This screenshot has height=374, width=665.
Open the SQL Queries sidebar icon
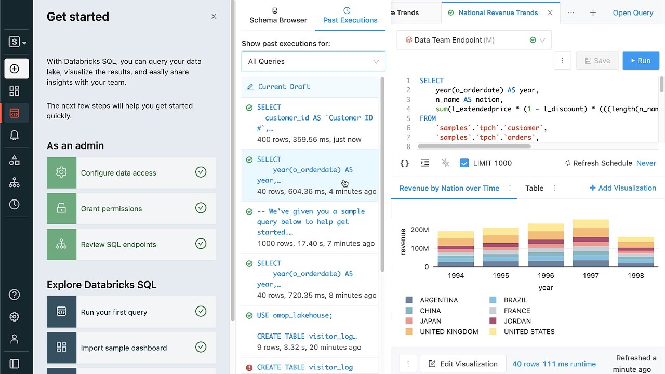[x=15, y=113]
